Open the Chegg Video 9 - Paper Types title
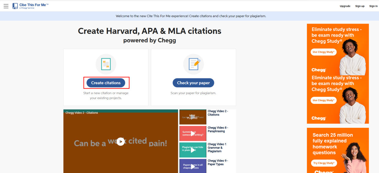The height and width of the screenshot is (173, 379). click(x=218, y=163)
